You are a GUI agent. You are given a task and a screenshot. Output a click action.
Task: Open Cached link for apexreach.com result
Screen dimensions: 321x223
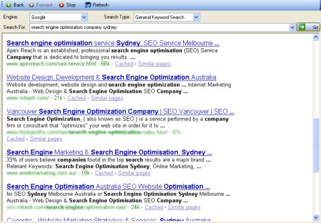point(124,64)
